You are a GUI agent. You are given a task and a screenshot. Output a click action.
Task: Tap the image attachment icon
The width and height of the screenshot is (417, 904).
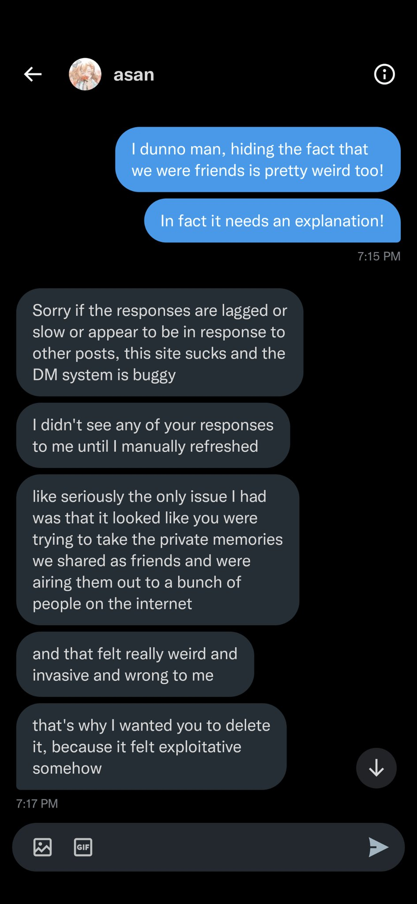(x=42, y=847)
